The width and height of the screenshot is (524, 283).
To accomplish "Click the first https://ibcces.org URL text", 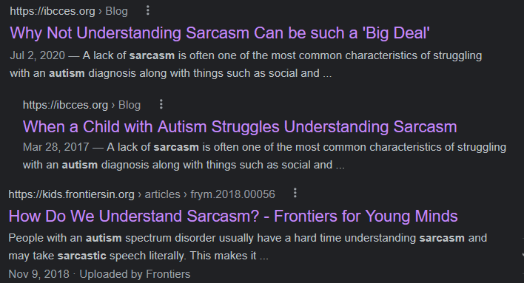I will pyautogui.click(x=53, y=11).
